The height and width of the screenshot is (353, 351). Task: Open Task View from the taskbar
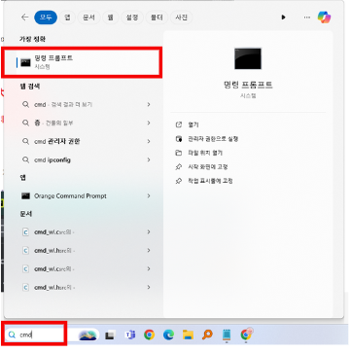pos(110,335)
